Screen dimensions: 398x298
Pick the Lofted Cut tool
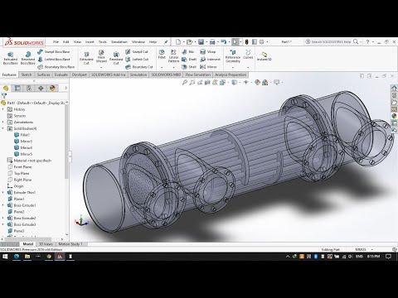137,60
